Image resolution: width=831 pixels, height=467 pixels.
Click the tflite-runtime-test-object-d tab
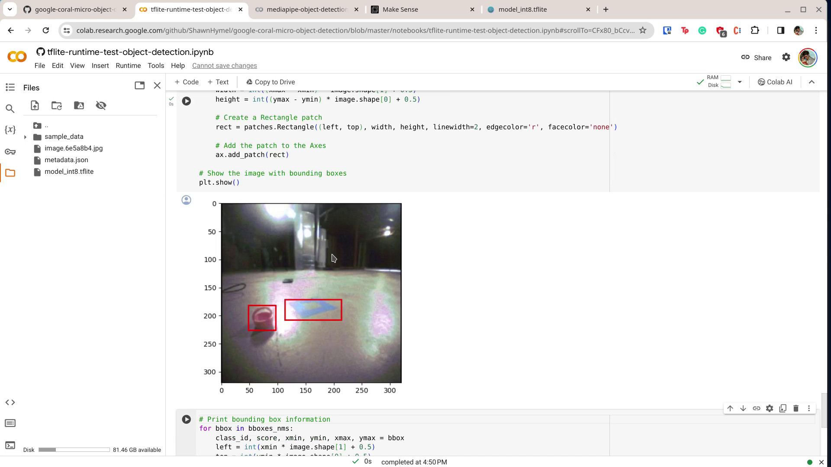pyautogui.click(x=190, y=9)
